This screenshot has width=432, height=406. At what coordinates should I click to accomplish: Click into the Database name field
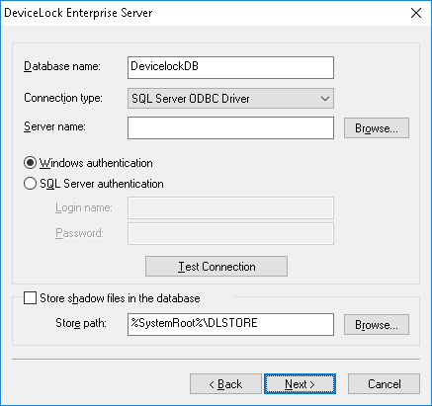(230, 67)
